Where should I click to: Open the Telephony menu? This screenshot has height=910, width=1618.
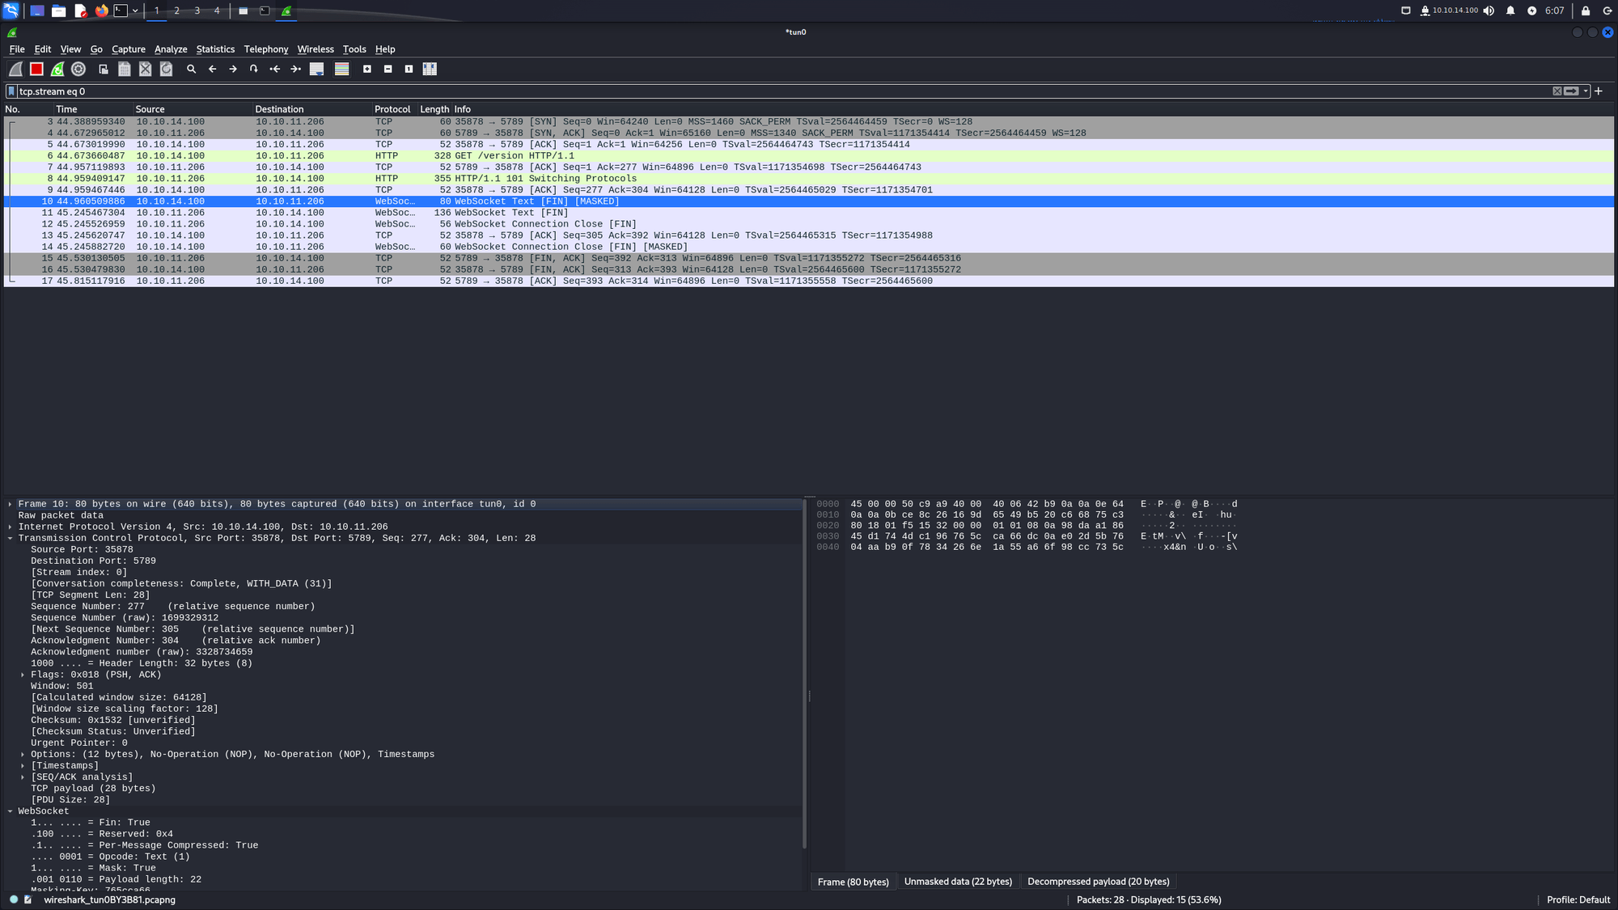click(x=266, y=49)
